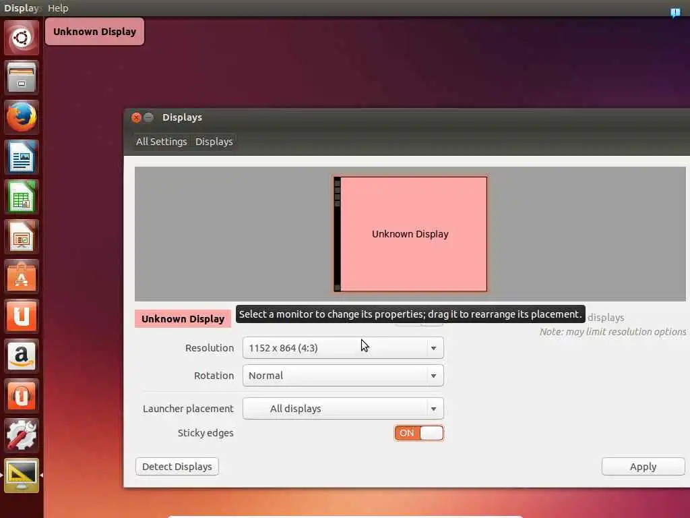This screenshot has height=518, width=690.
Task: Click the Apply button
Action: pyautogui.click(x=644, y=467)
